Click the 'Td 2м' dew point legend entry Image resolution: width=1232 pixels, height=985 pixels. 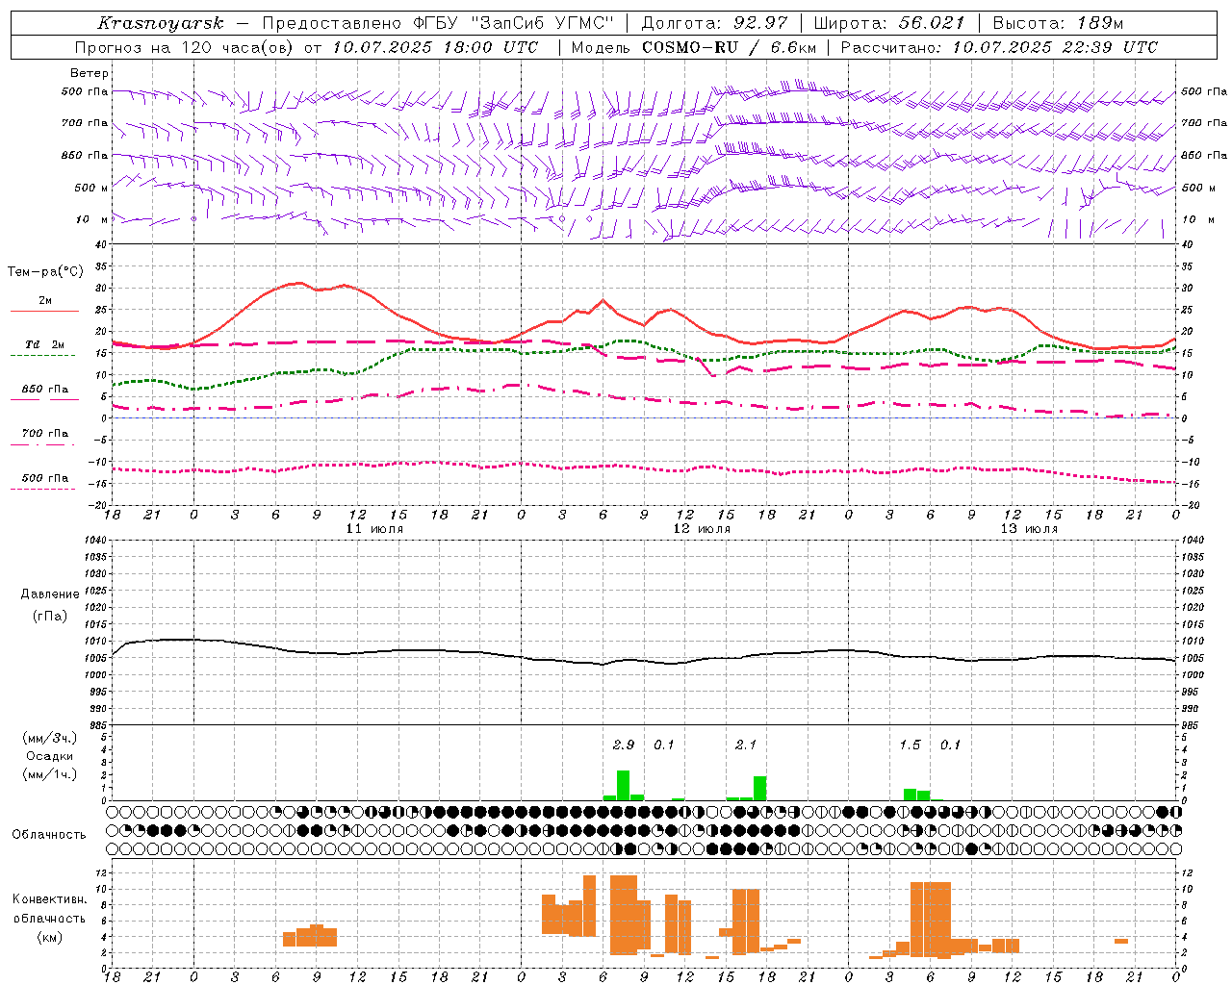pyautogui.click(x=45, y=344)
